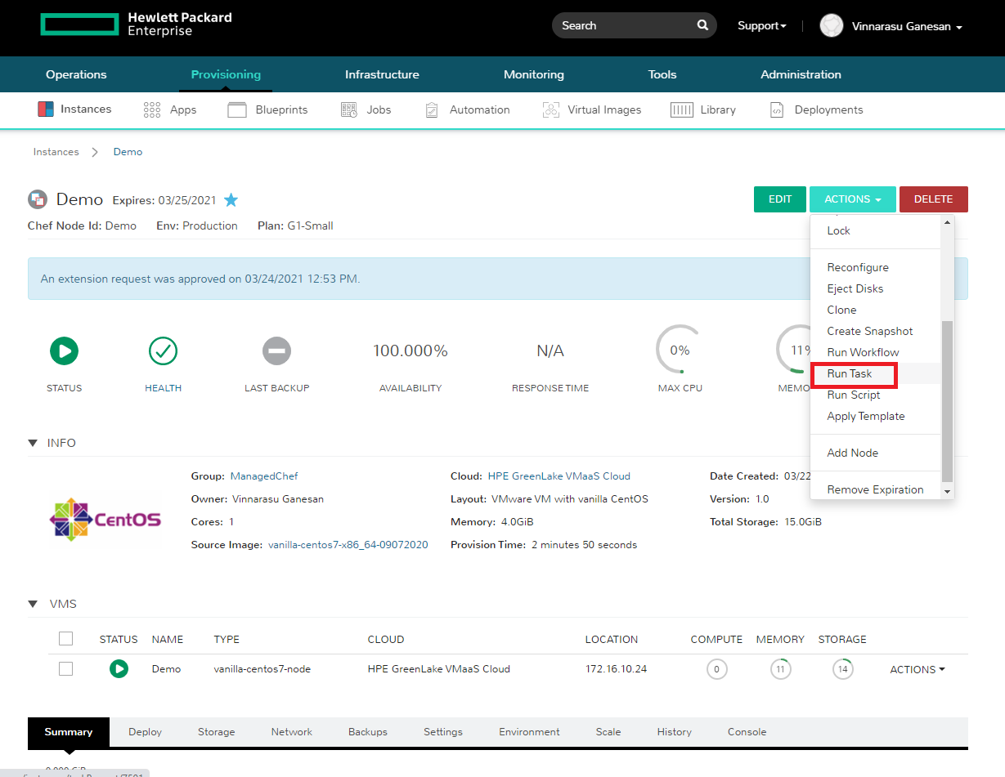This screenshot has height=777, width=1005.
Task: Open the Jobs icon
Action: [349, 109]
